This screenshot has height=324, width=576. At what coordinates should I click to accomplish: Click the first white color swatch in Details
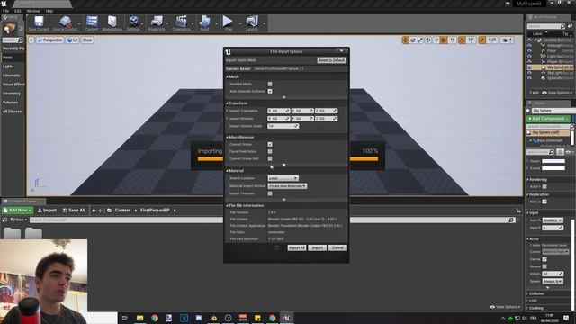(x=553, y=161)
